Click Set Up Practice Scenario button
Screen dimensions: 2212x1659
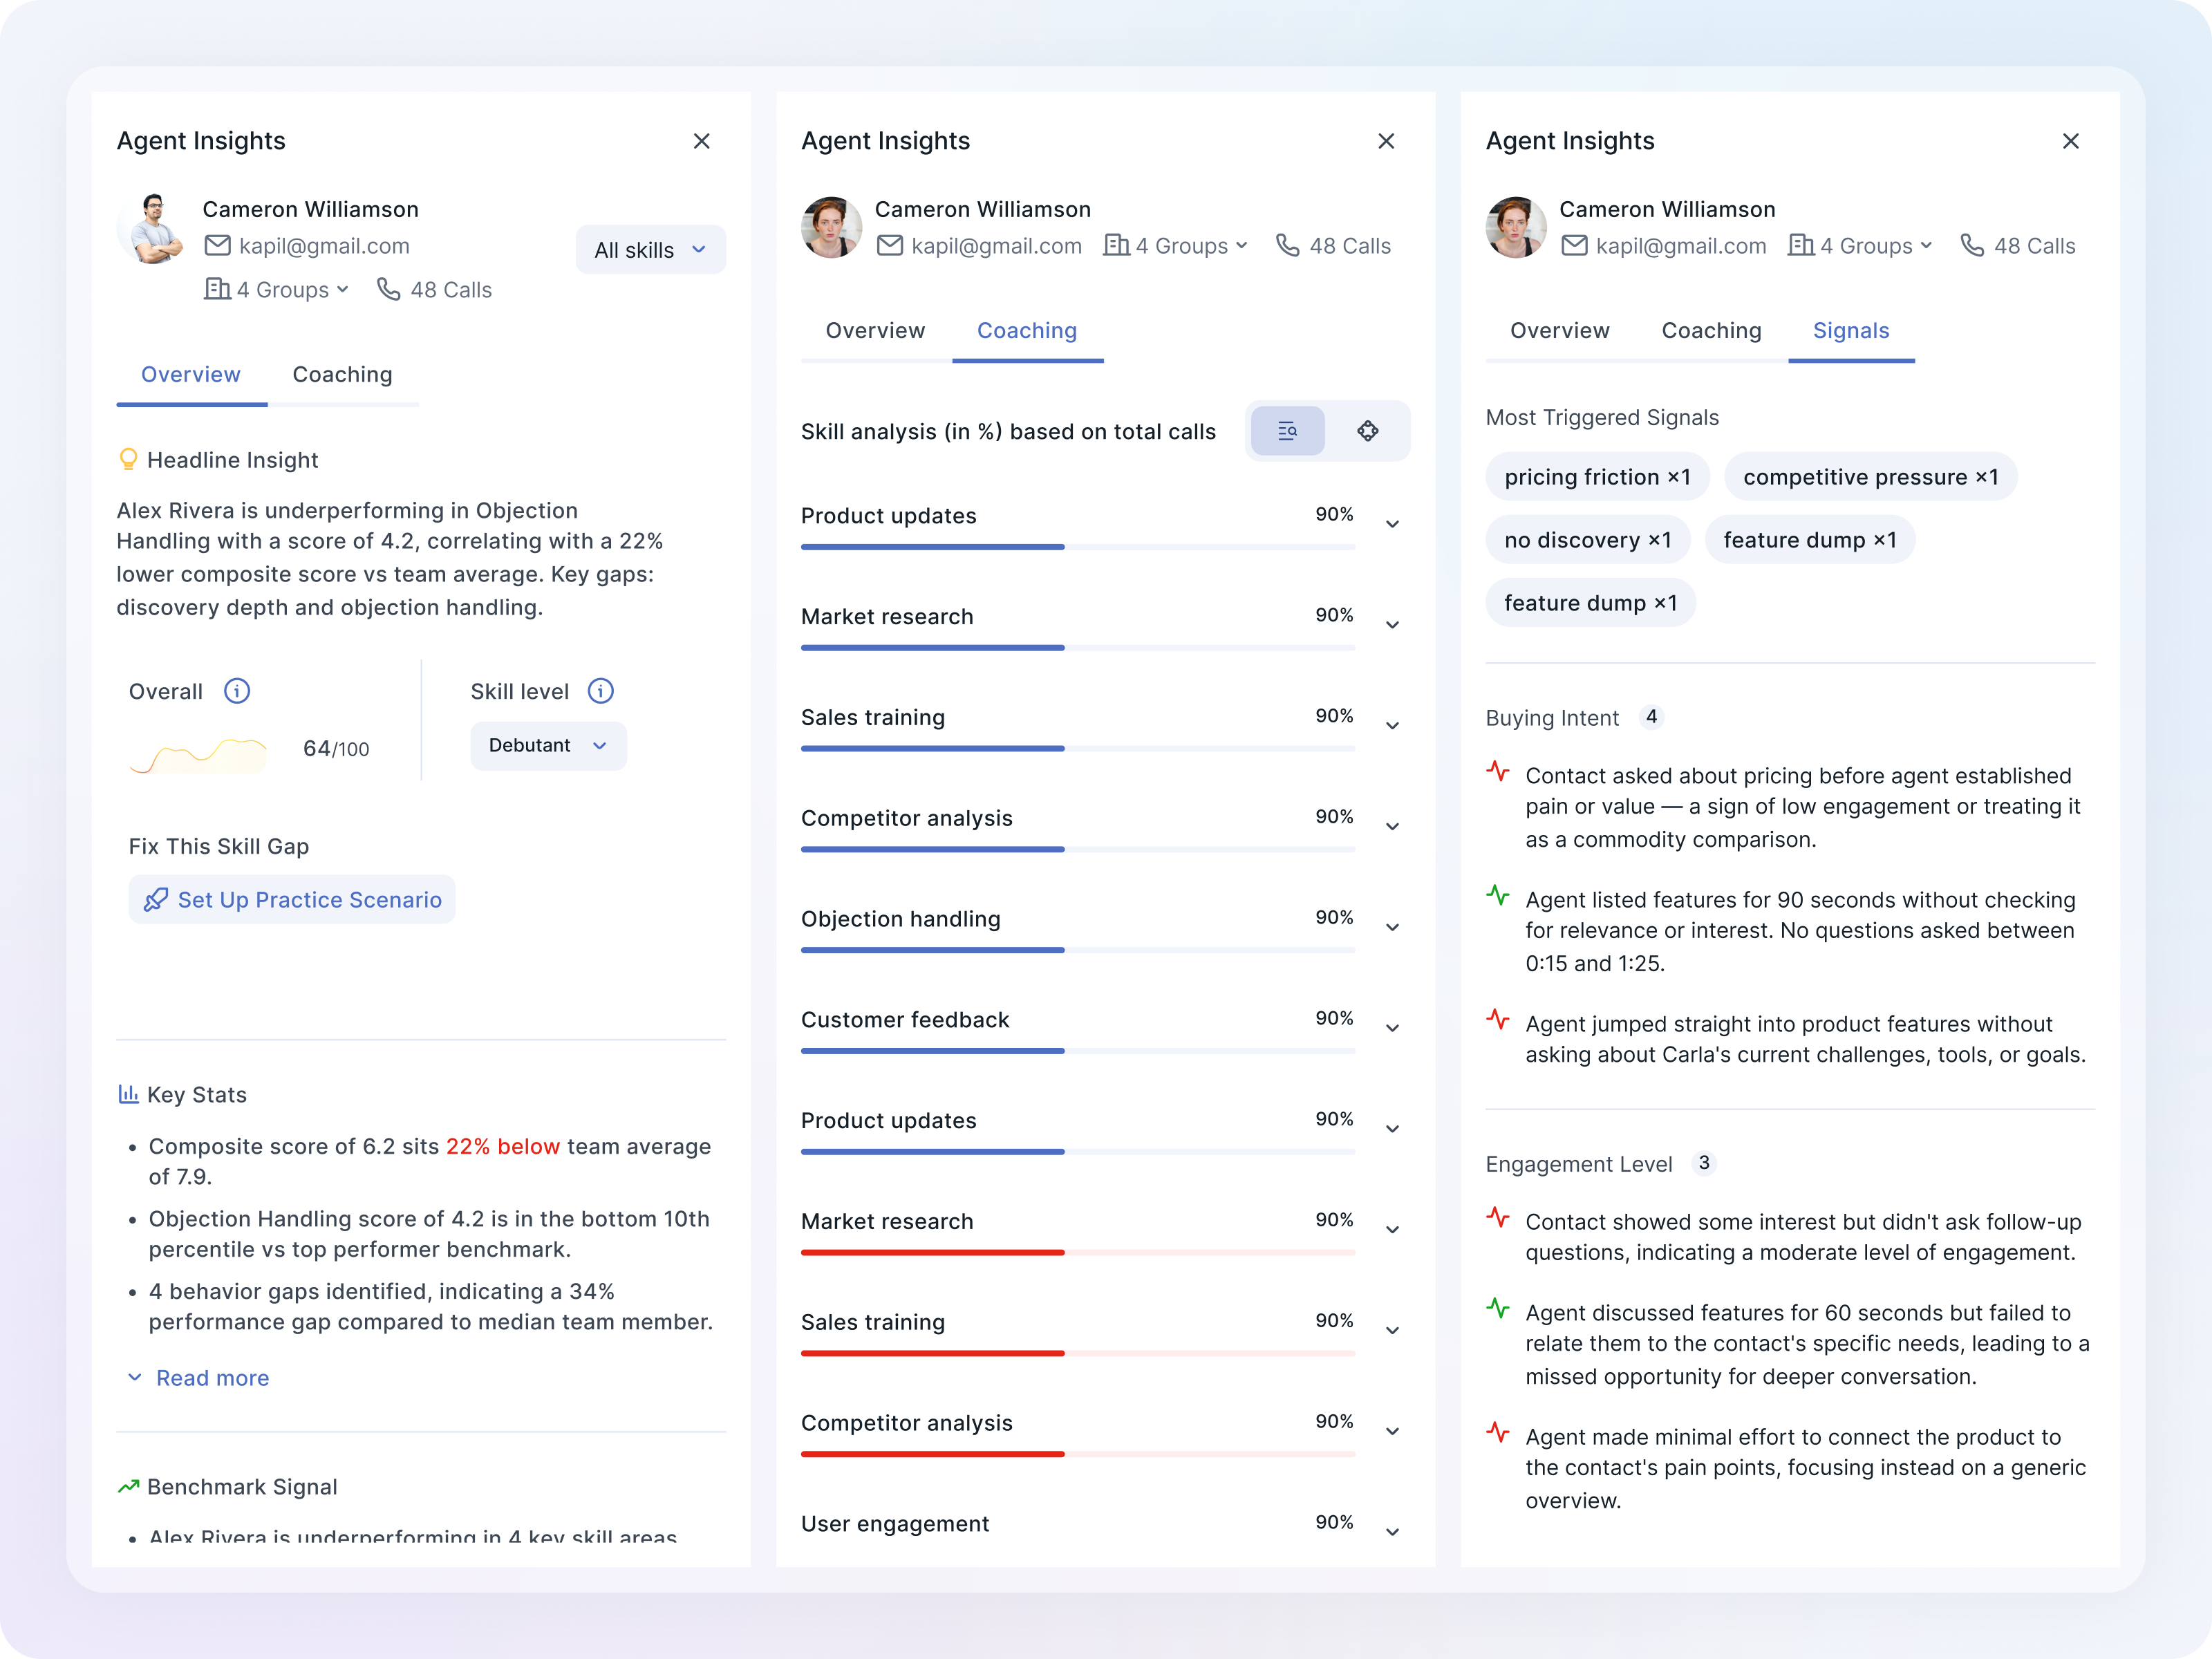[292, 900]
